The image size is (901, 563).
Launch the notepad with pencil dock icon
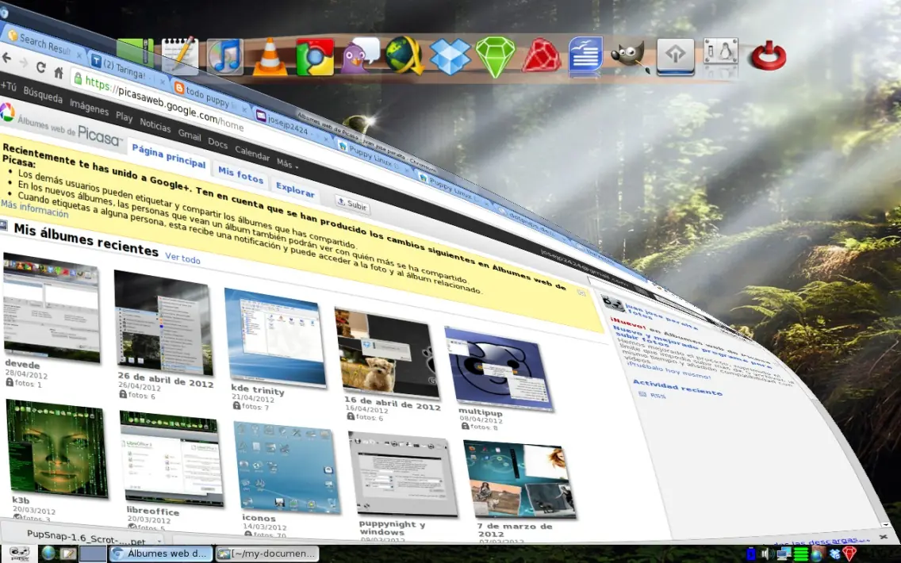click(180, 56)
